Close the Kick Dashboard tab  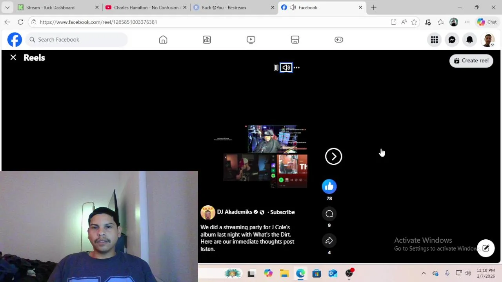click(x=97, y=7)
